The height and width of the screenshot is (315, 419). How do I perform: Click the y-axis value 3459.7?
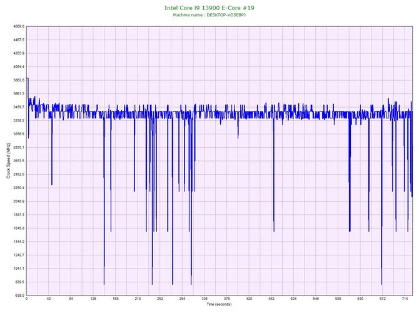(19, 107)
